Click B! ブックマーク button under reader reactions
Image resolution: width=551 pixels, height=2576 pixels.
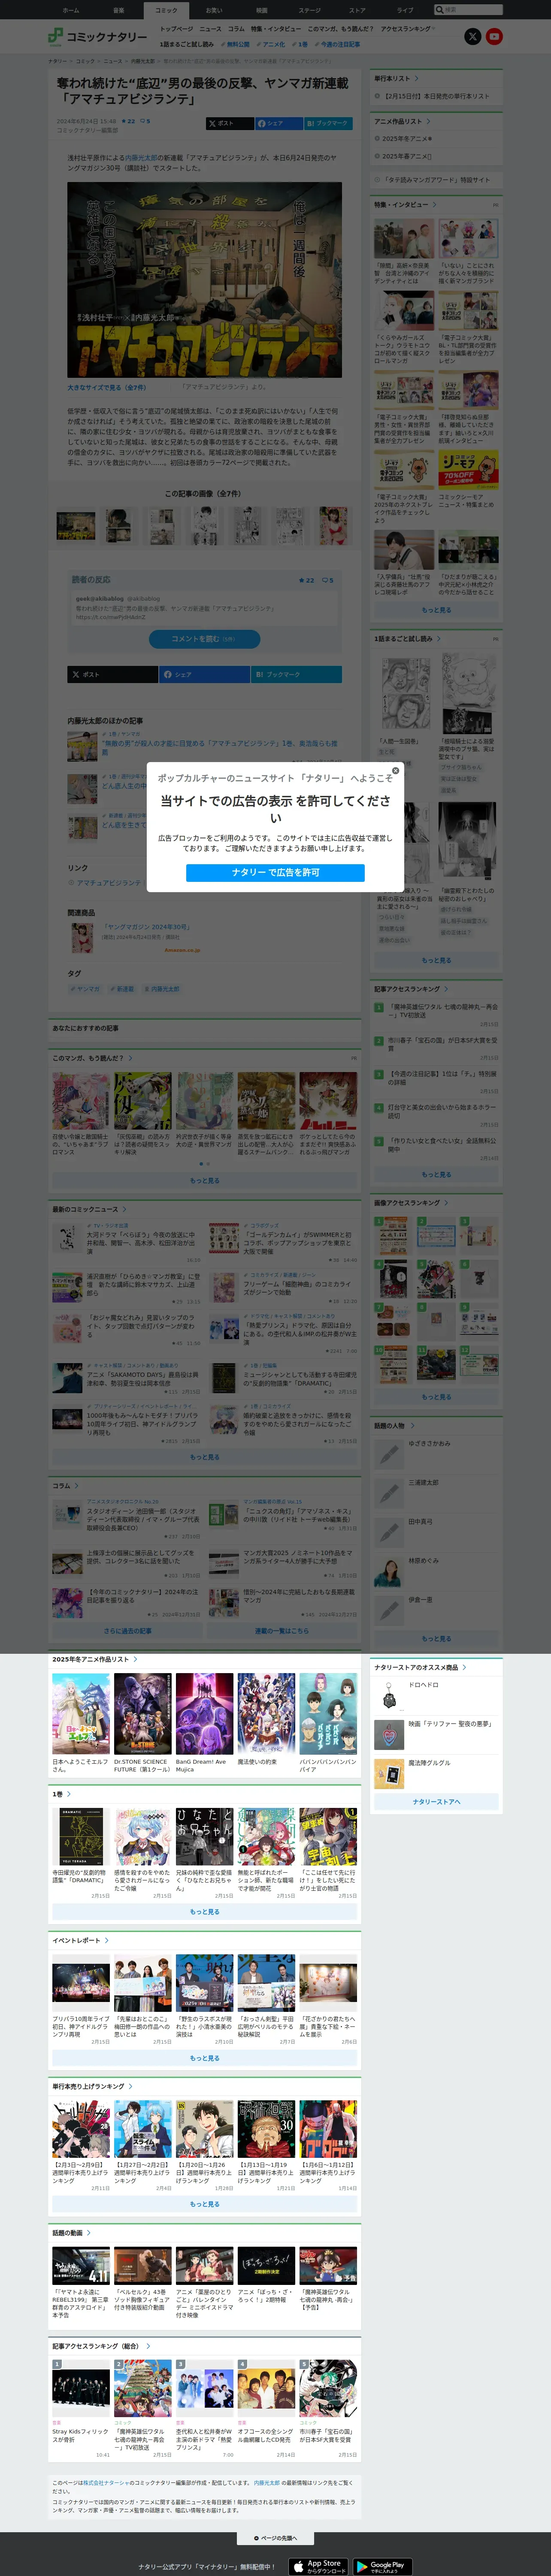click(296, 674)
